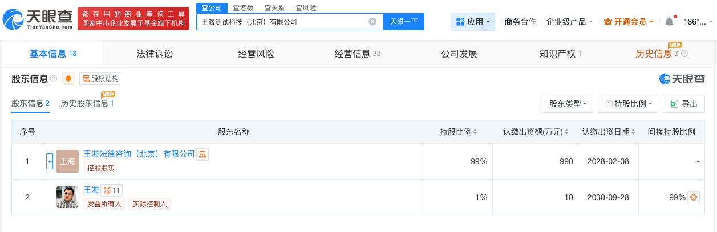
Task: Switch to 查老板 search tab
Action: click(x=244, y=7)
